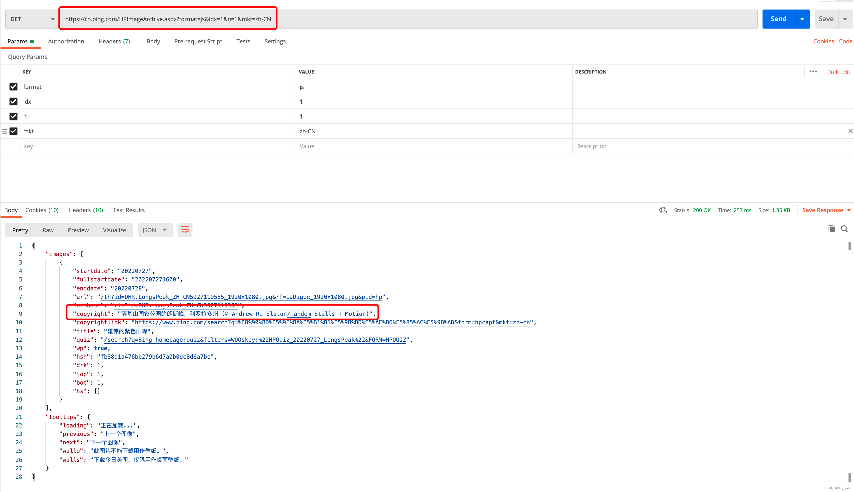The width and height of the screenshot is (854, 492).
Task: Disable the idx parameter checkbox
Action: pyautogui.click(x=13, y=101)
